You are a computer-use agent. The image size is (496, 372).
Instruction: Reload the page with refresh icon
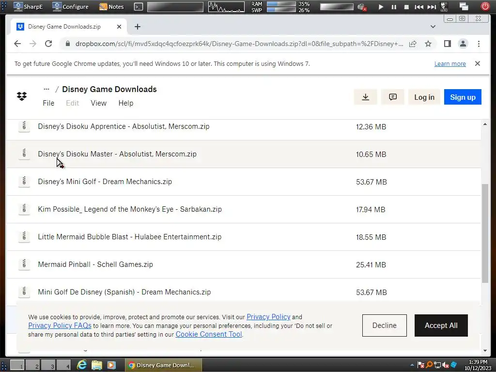coord(48,44)
